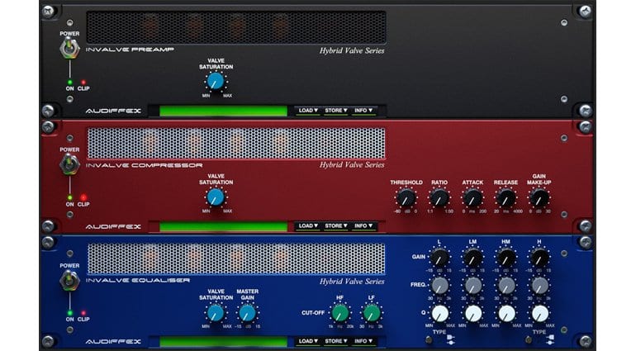Click the H band Freq knob
The width and height of the screenshot is (636, 351).
tap(540, 286)
